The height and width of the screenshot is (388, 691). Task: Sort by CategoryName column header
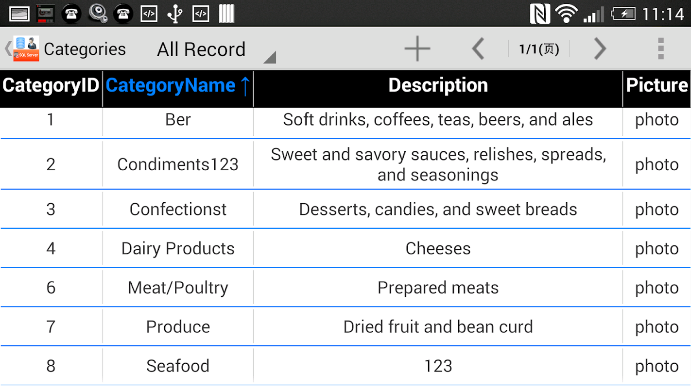tap(178, 86)
